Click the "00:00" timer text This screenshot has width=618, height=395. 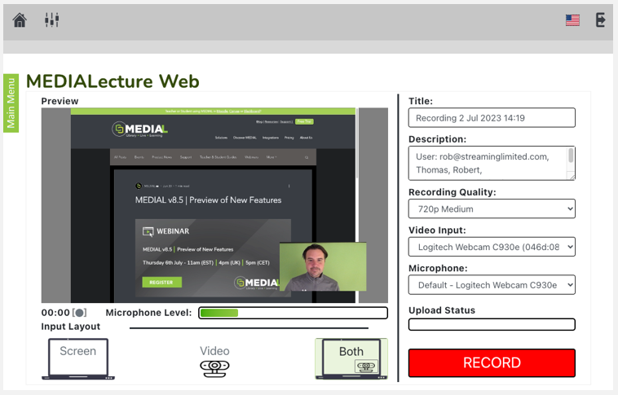[55, 313]
